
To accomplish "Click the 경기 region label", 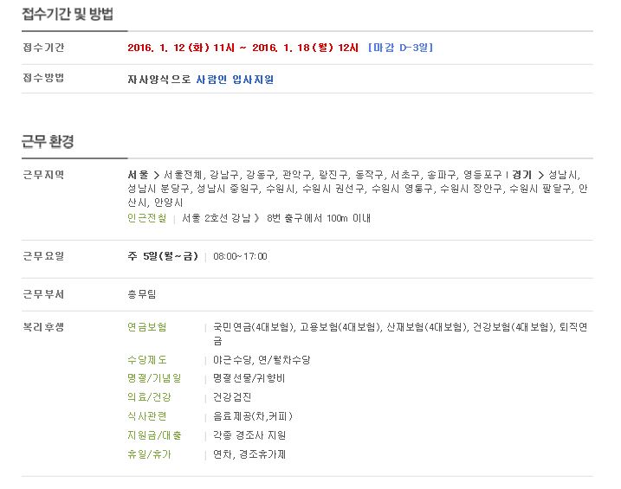I will [521, 175].
